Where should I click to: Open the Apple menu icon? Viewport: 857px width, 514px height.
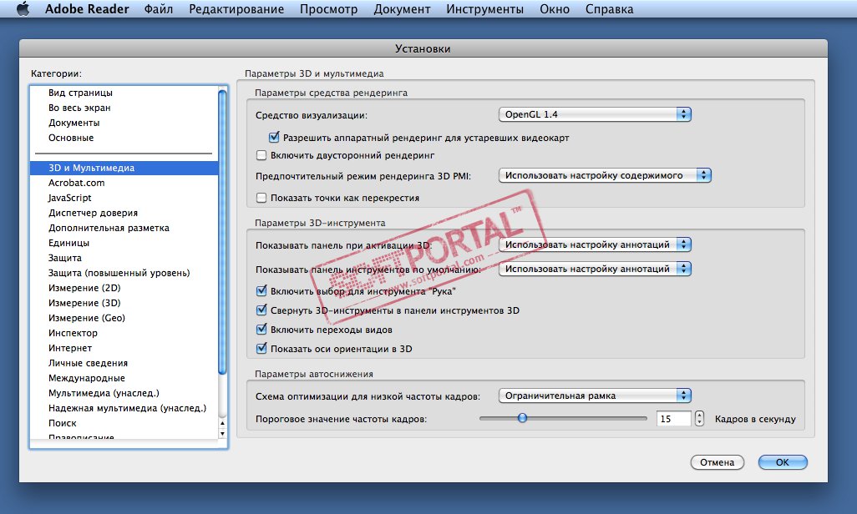click(x=23, y=9)
